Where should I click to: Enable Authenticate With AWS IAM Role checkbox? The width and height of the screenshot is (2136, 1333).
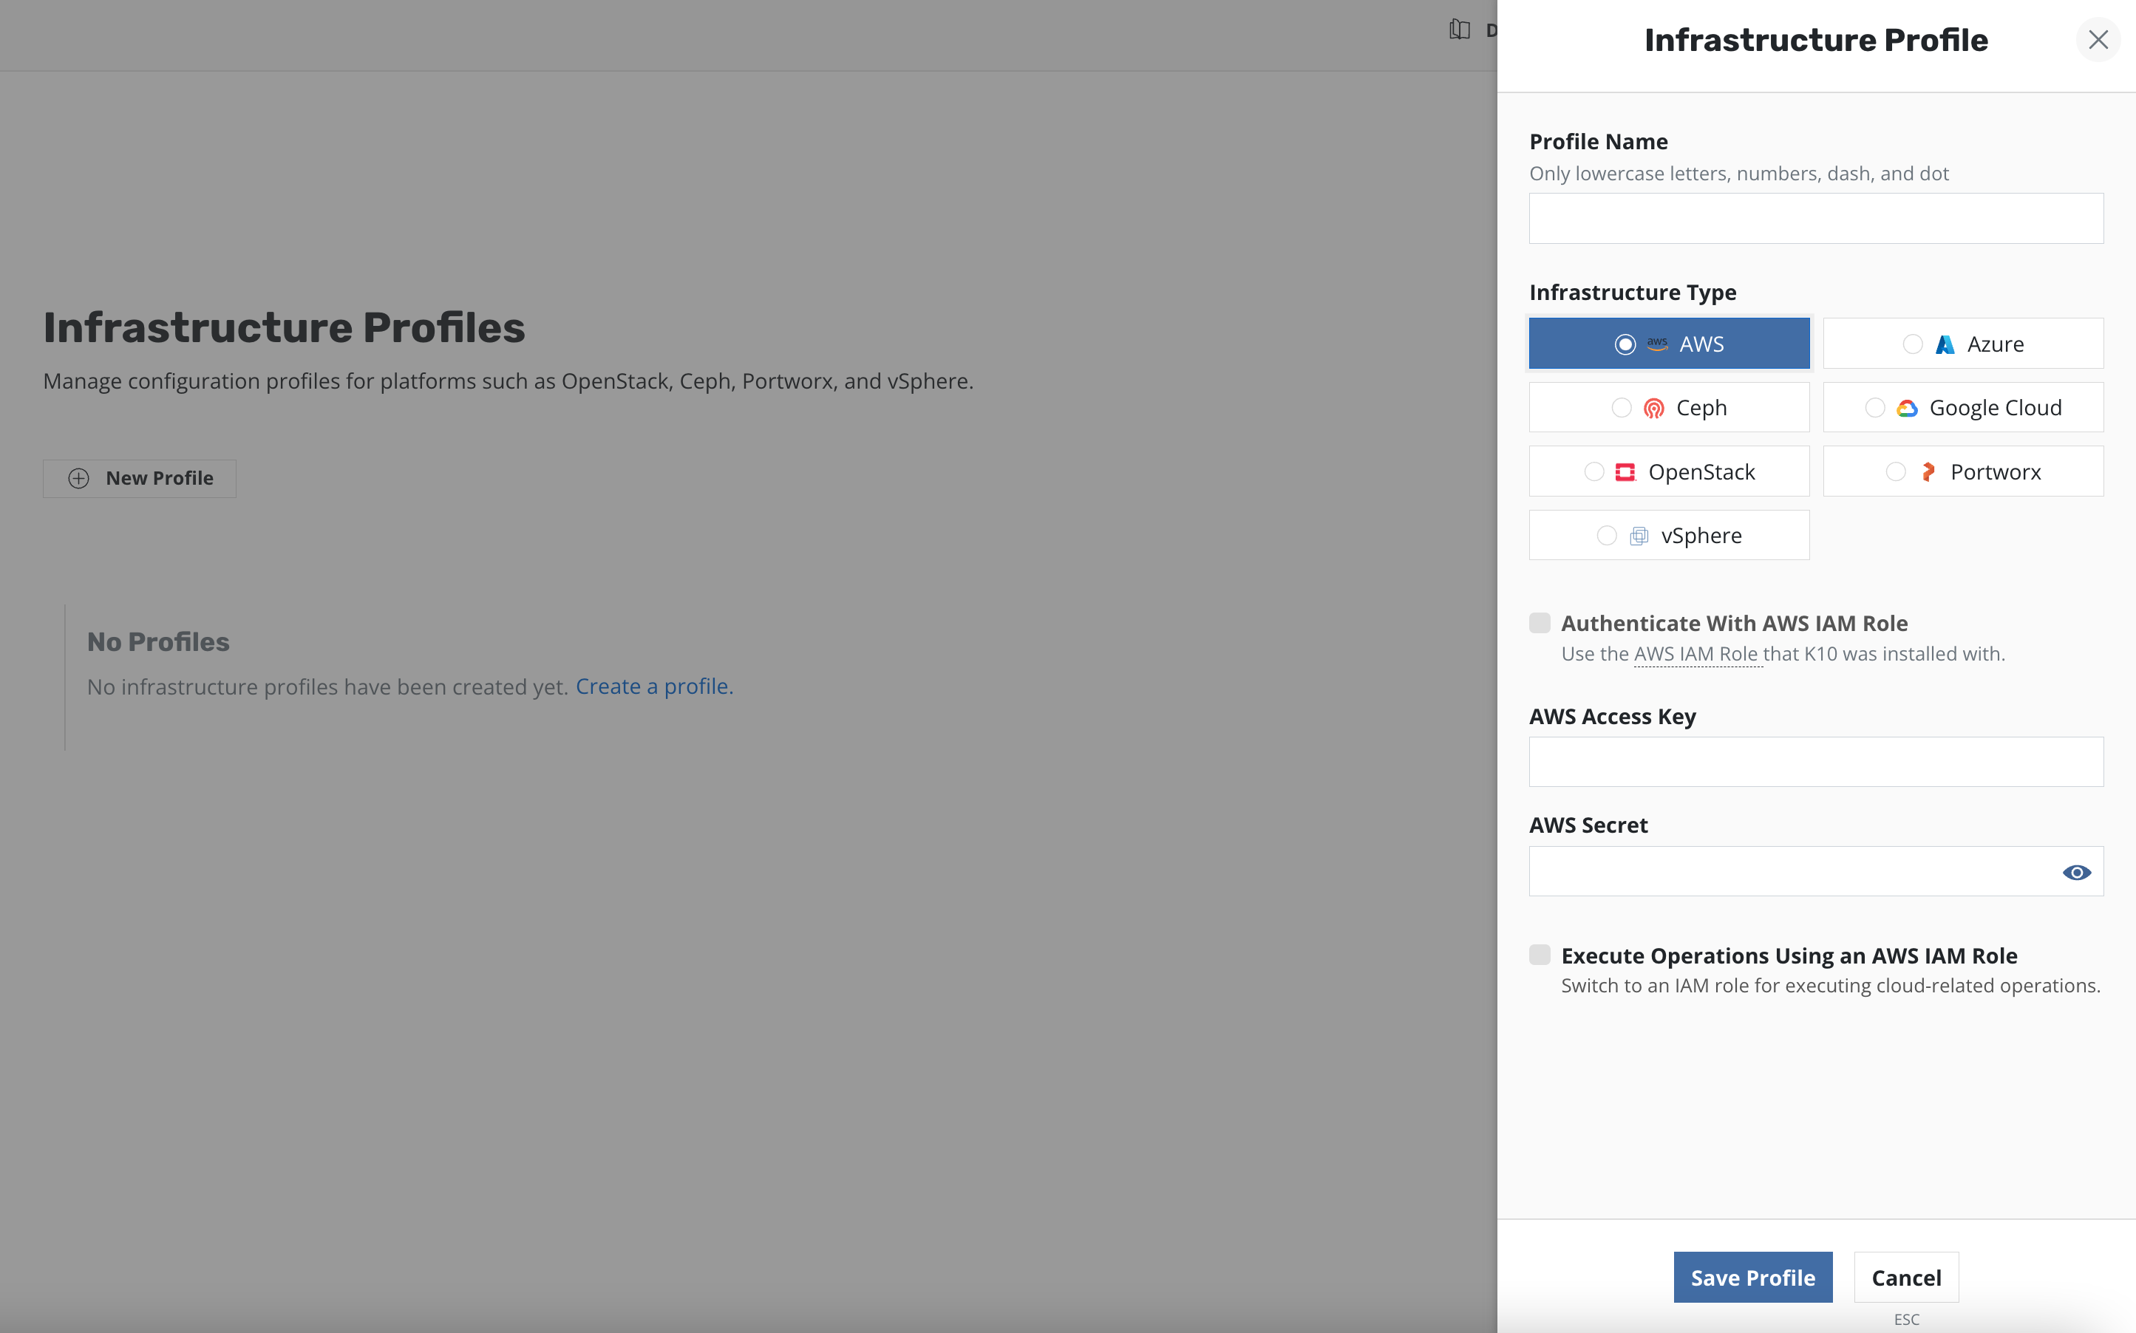coord(1540,624)
